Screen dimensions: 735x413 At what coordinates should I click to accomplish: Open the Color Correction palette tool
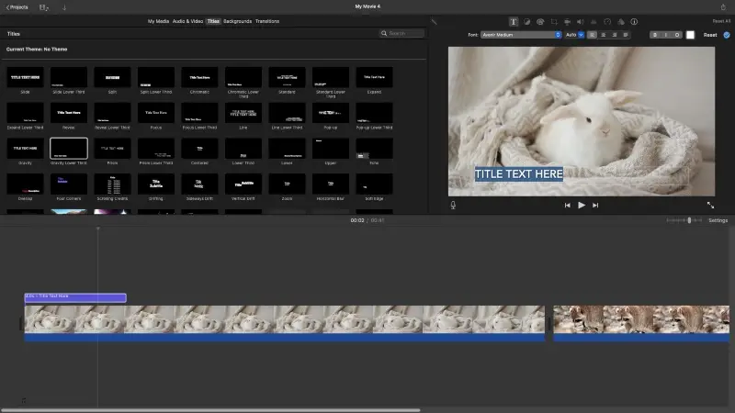(540, 21)
